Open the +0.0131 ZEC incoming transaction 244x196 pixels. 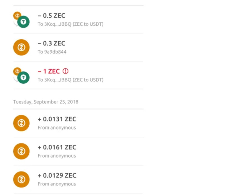tap(57, 119)
